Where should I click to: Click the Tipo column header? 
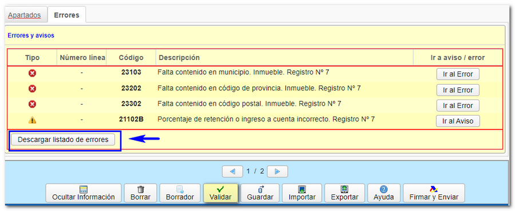[32, 58]
